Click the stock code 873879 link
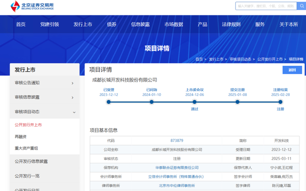The height and width of the screenshot is (191, 306). (177, 141)
